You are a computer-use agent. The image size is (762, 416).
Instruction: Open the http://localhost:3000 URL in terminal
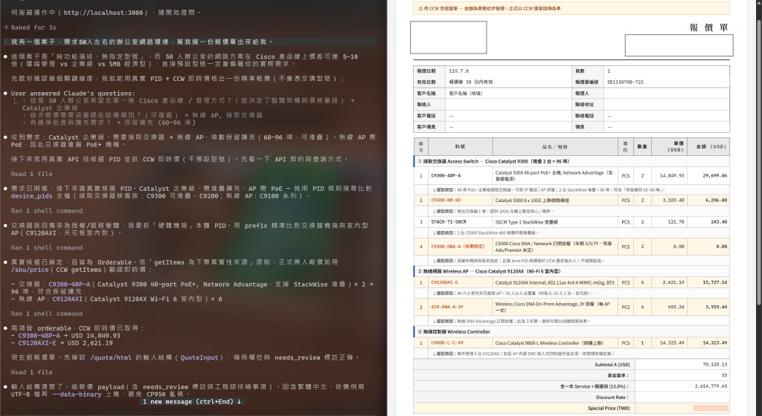coord(103,13)
